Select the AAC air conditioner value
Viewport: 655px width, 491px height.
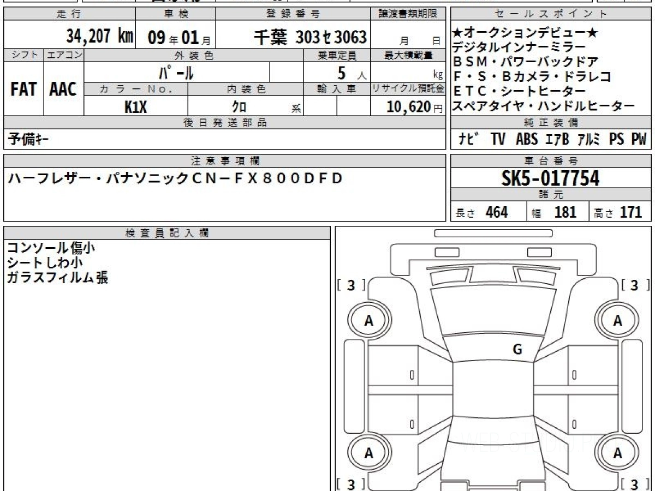(x=64, y=89)
